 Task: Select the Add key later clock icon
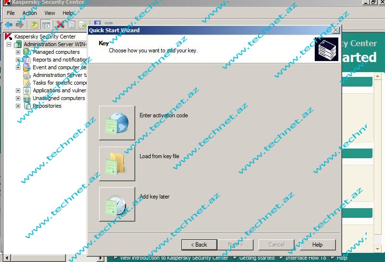click(x=117, y=204)
